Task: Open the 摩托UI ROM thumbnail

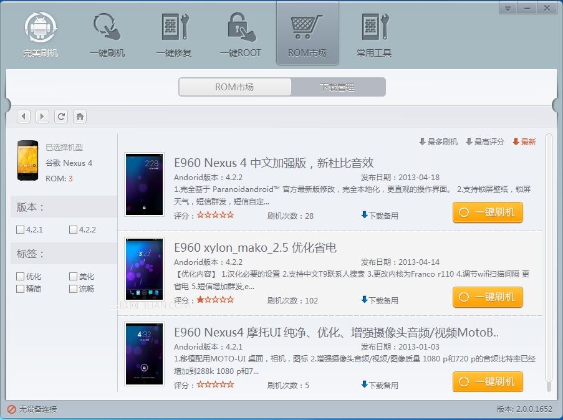Action: click(145, 354)
